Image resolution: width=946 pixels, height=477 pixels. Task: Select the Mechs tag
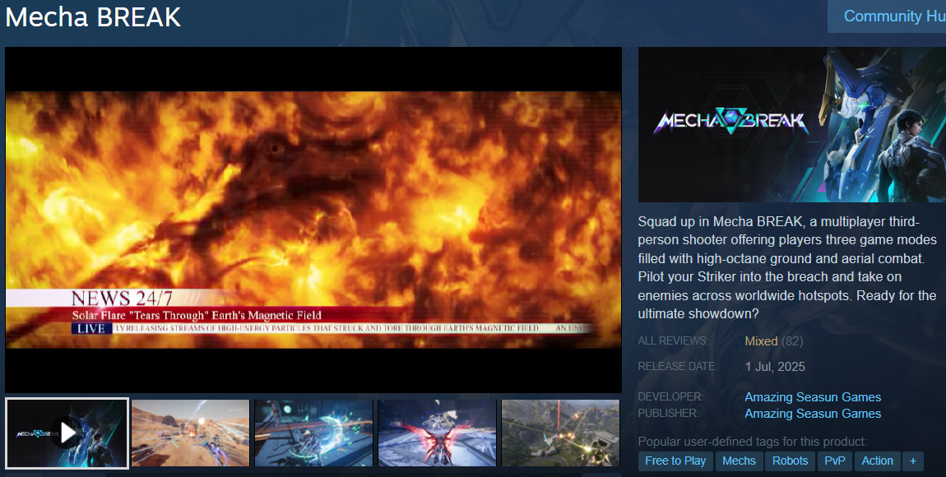(739, 461)
